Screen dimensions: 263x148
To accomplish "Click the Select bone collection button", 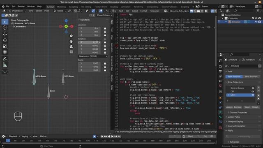I will click(x=247, y=107).
